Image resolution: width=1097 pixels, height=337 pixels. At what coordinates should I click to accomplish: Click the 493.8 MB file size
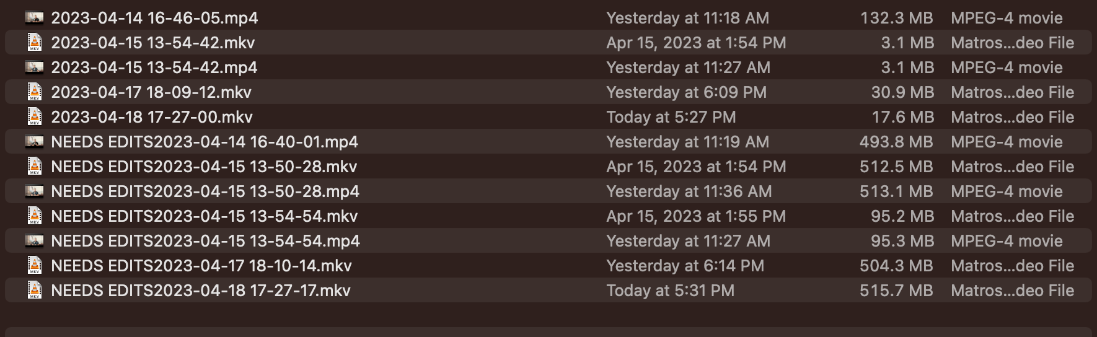click(896, 142)
